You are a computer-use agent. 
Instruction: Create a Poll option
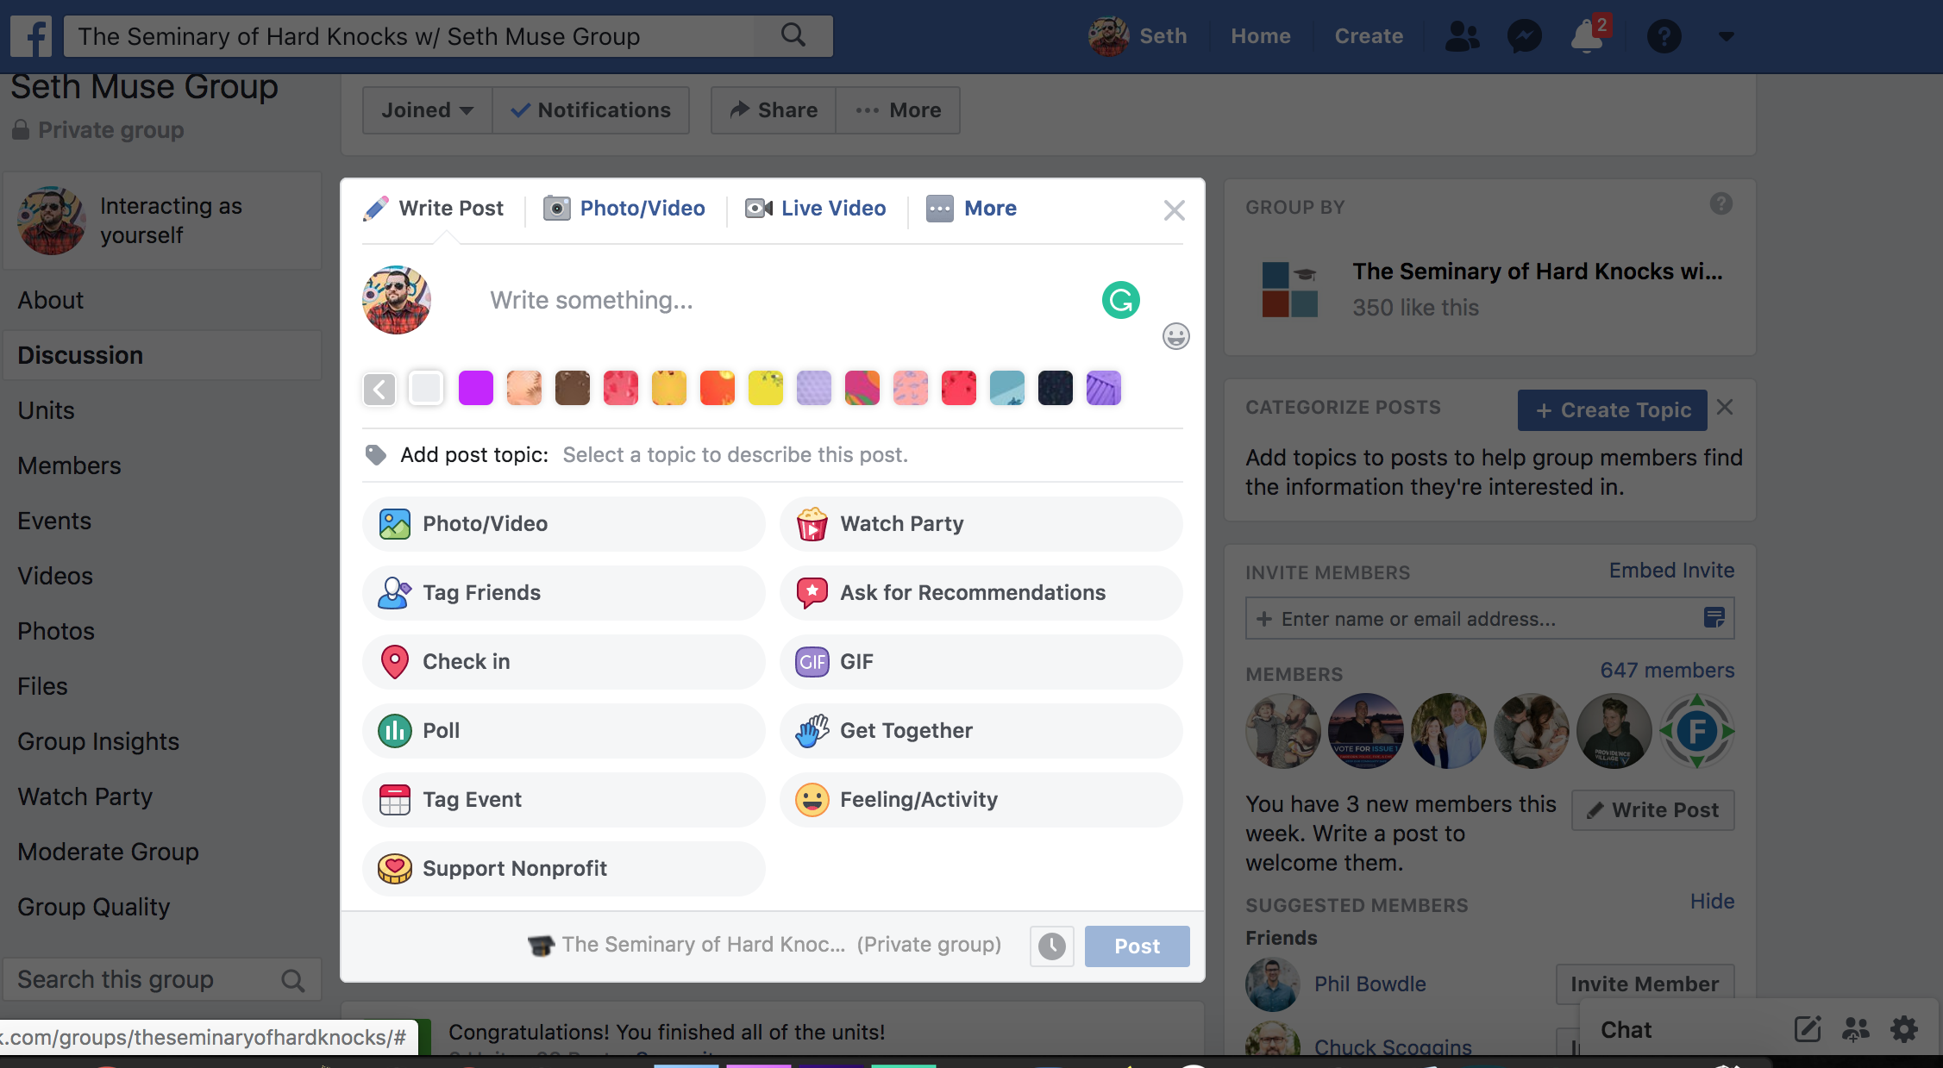(x=564, y=731)
